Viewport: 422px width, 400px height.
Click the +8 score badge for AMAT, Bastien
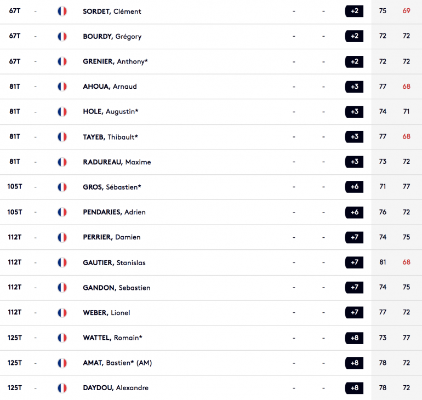pos(354,363)
